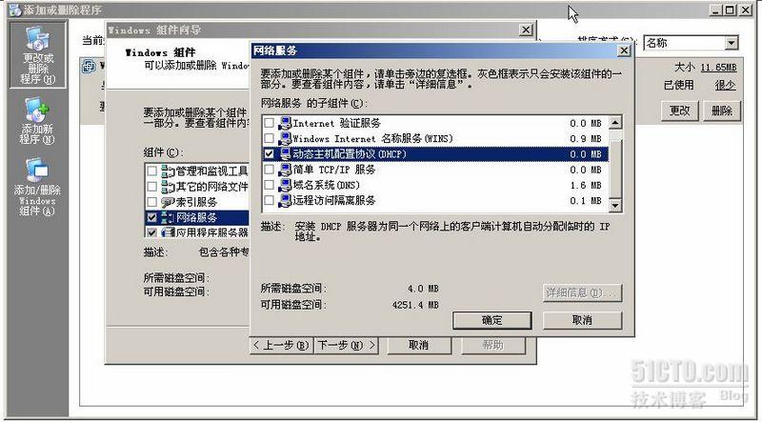Proceed with 下一步 button in wizard
762x422 pixels.
[346, 346]
